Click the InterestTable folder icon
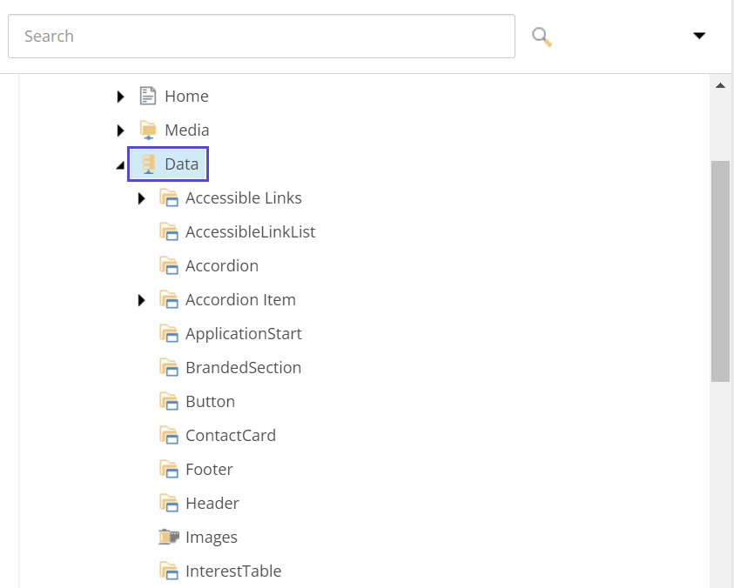Screen dimensions: 734x588 click(x=169, y=571)
